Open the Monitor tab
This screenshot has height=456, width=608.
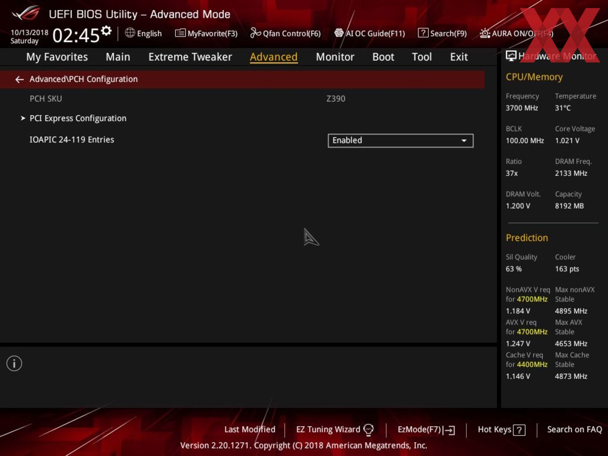pyautogui.click(x=335, y=57)
